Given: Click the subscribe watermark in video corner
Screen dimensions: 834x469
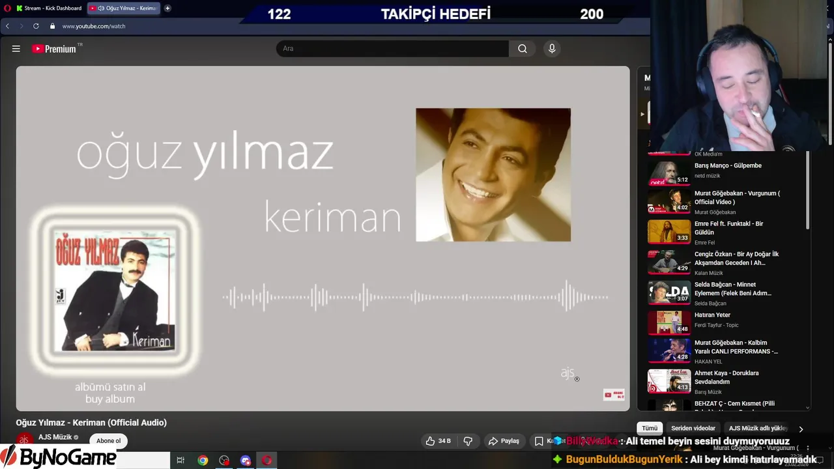Looking at the screenshot, I should pos(614,395).
